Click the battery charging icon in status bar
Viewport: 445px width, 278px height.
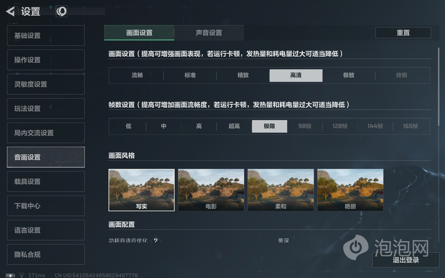(x=10, y=275)
